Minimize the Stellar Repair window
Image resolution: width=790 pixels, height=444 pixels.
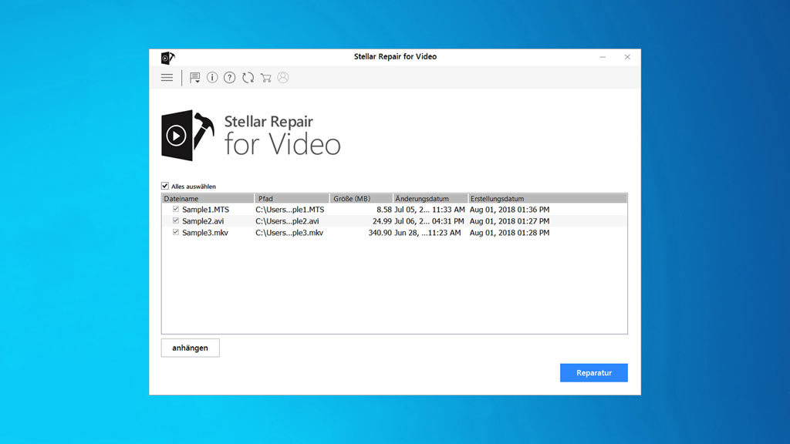pos(603,57)
